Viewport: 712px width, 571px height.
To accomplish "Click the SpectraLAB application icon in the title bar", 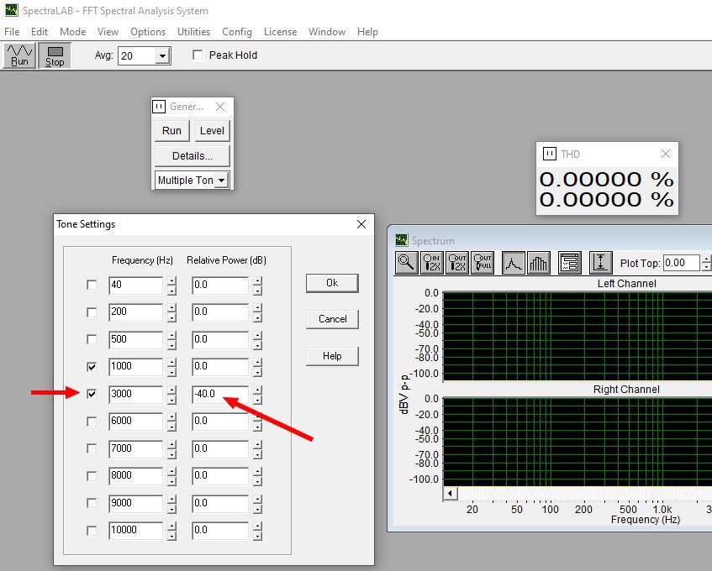I will point(12,10).
